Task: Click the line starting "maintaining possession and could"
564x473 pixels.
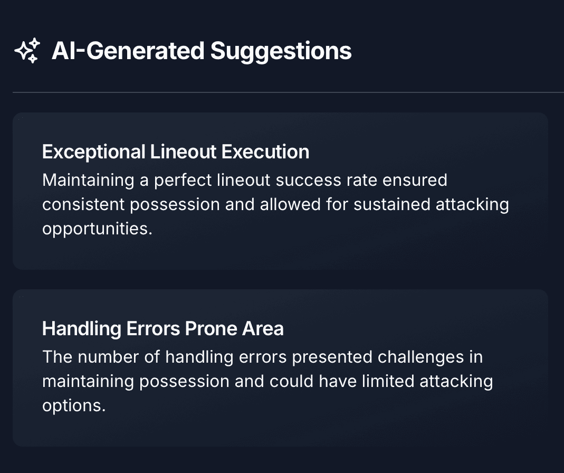Action: (x=267, y=382)
